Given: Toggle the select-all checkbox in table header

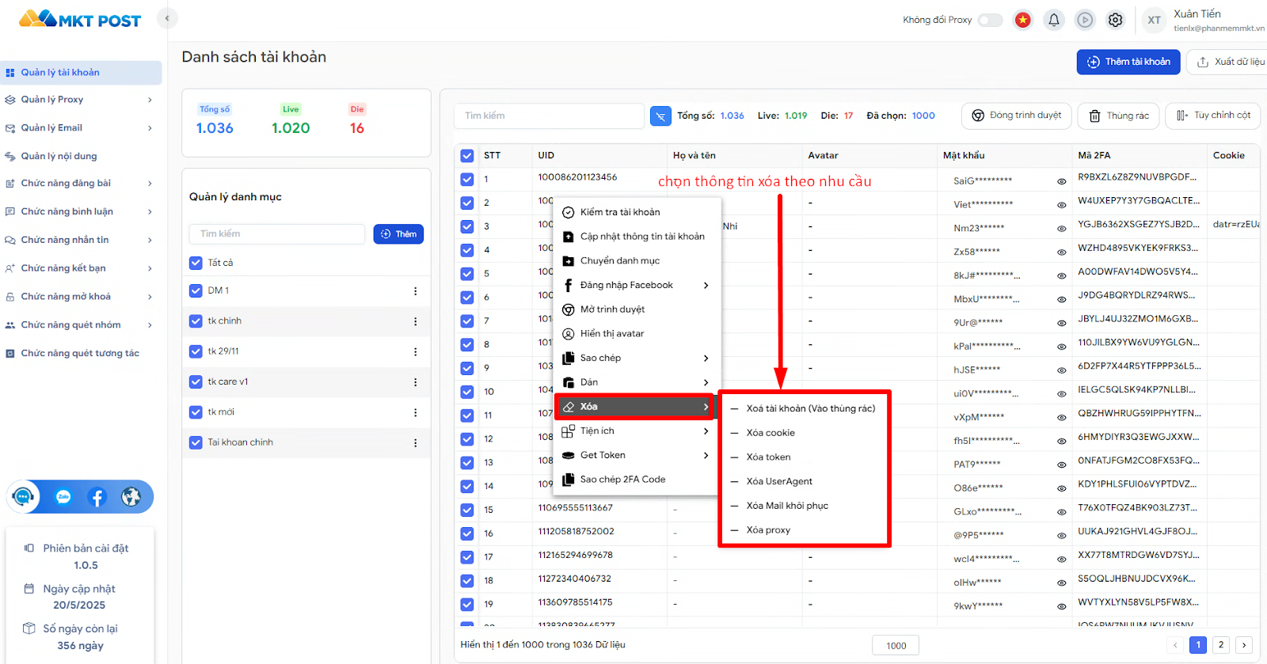Looking at the screenshot, I should [x=467, y=156].
